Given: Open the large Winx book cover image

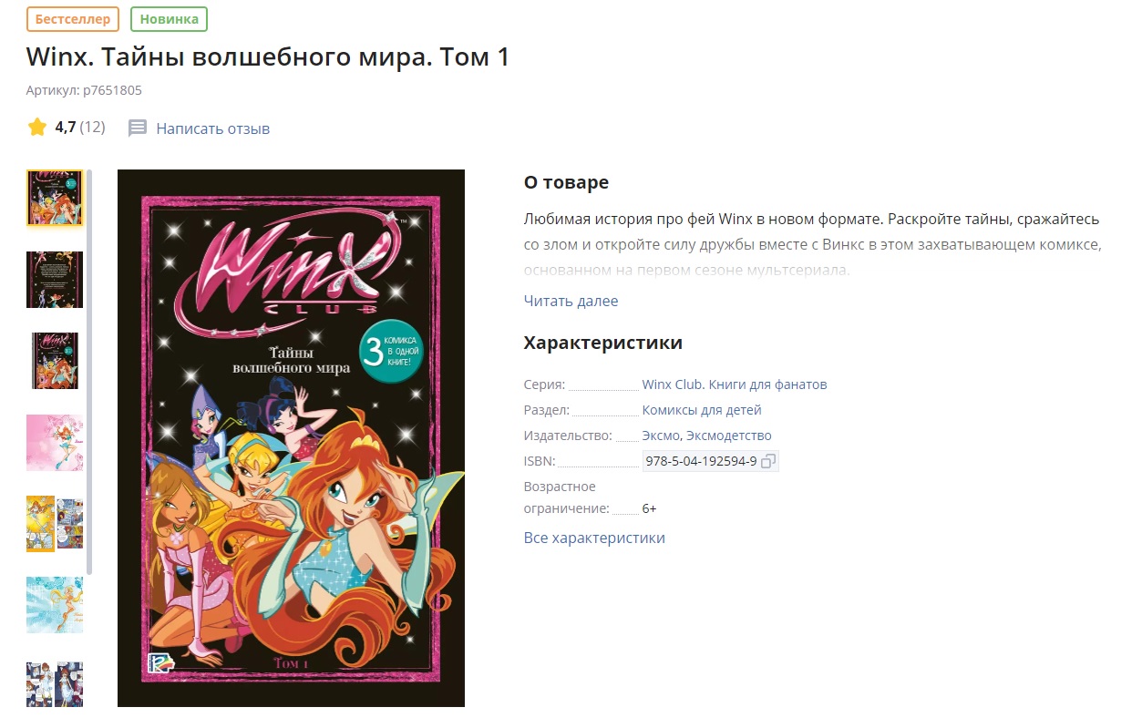Looking at the screenshot, I should point(291,438).
